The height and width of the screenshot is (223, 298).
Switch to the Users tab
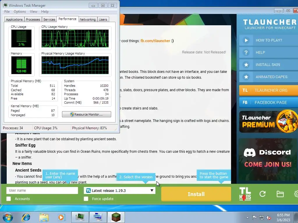(103, 19)
